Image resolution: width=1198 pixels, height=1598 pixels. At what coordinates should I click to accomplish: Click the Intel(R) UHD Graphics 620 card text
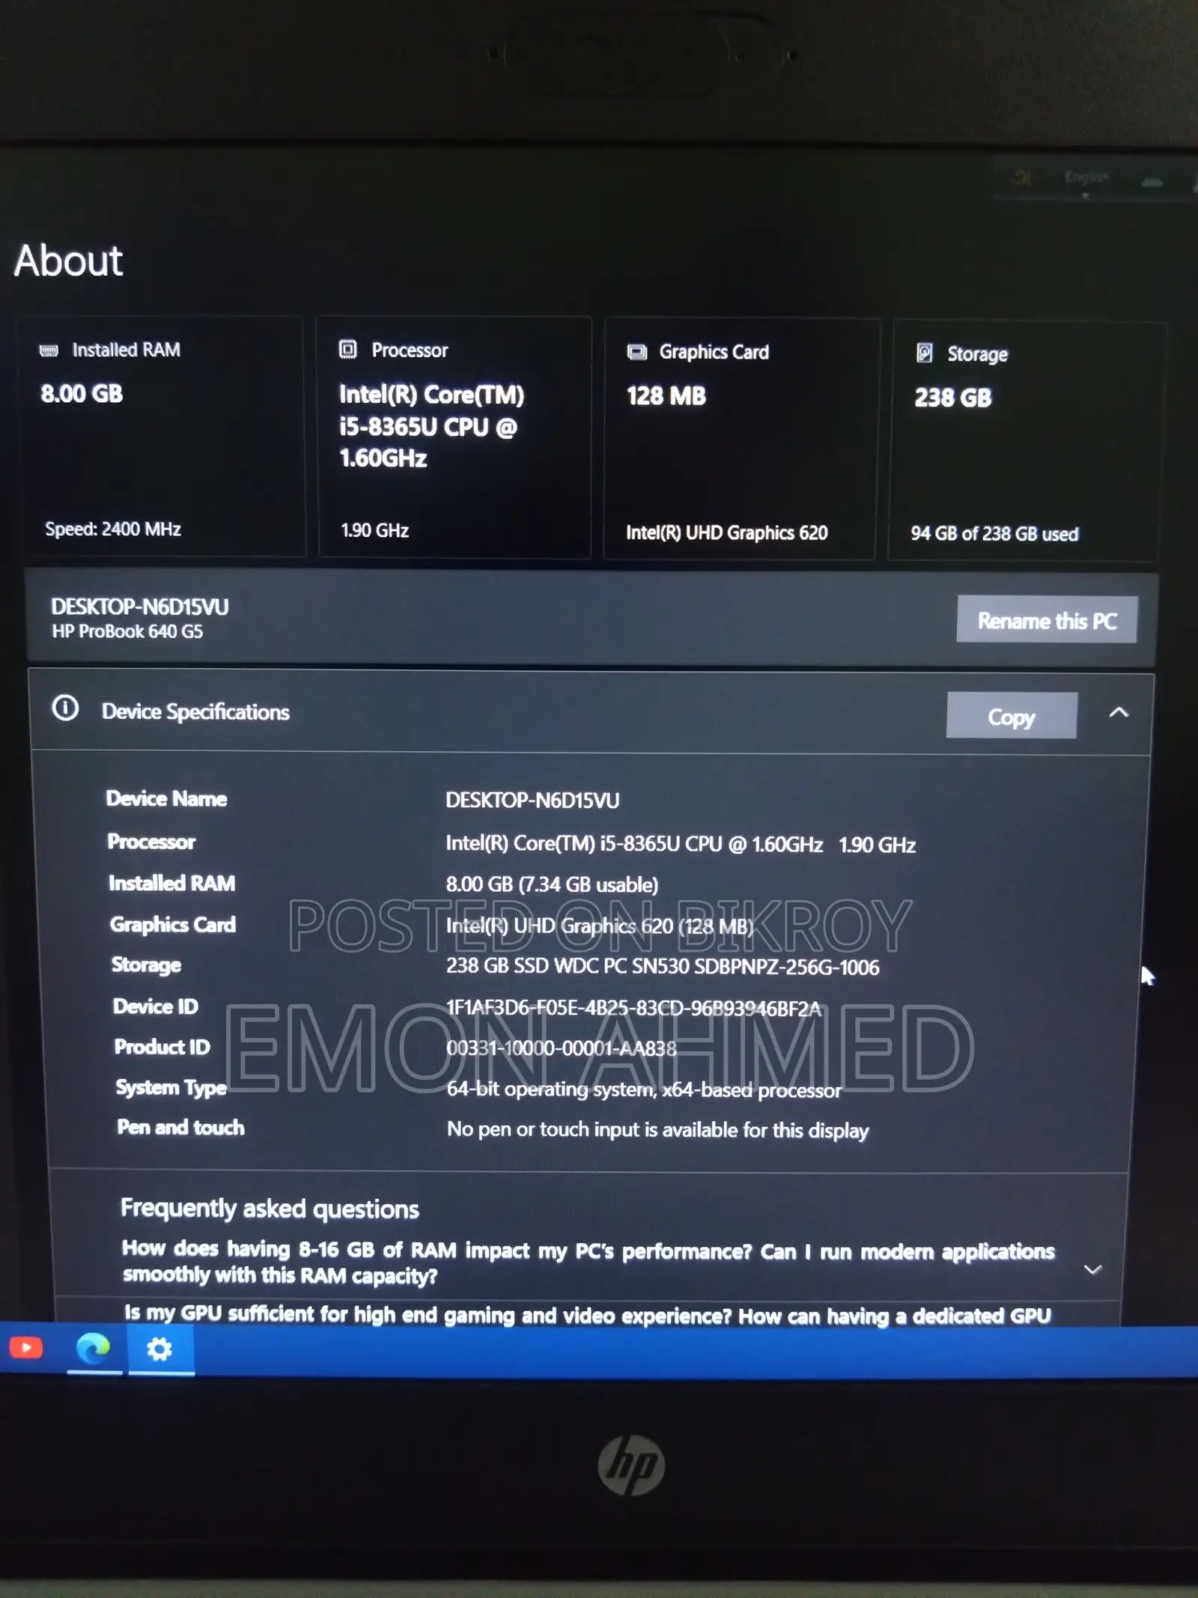click(727, 533)
